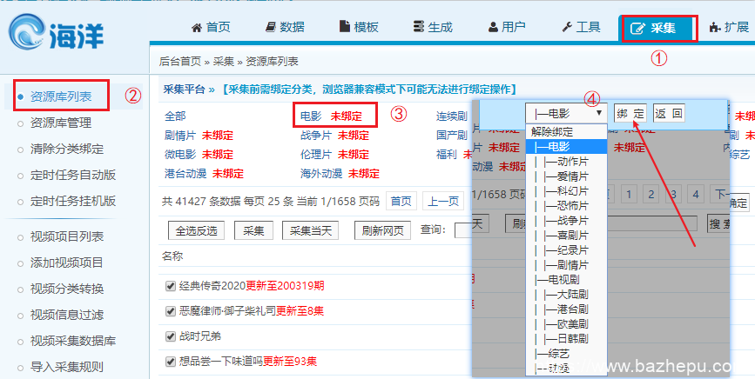Screen dimensions: 755x379
Task: Uncheck the 经典传奇2020 checkbox
Action: click(x=171, y=285)
